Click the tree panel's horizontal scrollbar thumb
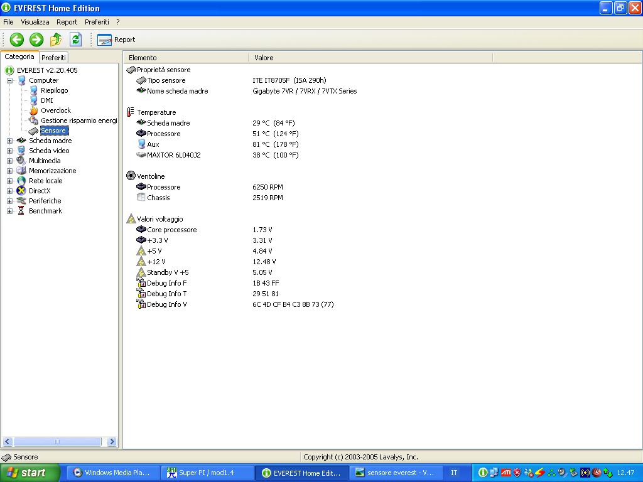Image resolution: width=643 pixels, height=482 pixels. tap(57, 441)
